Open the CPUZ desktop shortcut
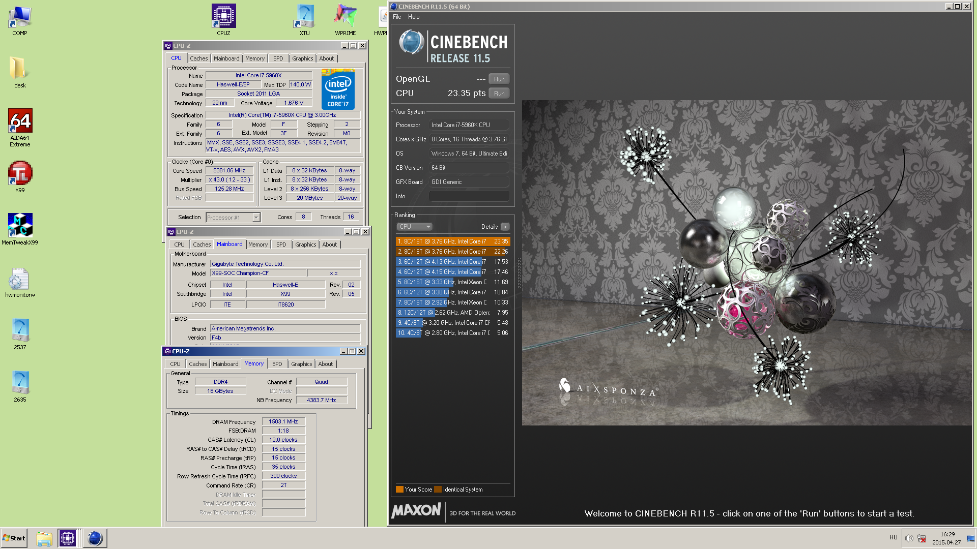Screen dimensions: 977x549 click(223, 20)
